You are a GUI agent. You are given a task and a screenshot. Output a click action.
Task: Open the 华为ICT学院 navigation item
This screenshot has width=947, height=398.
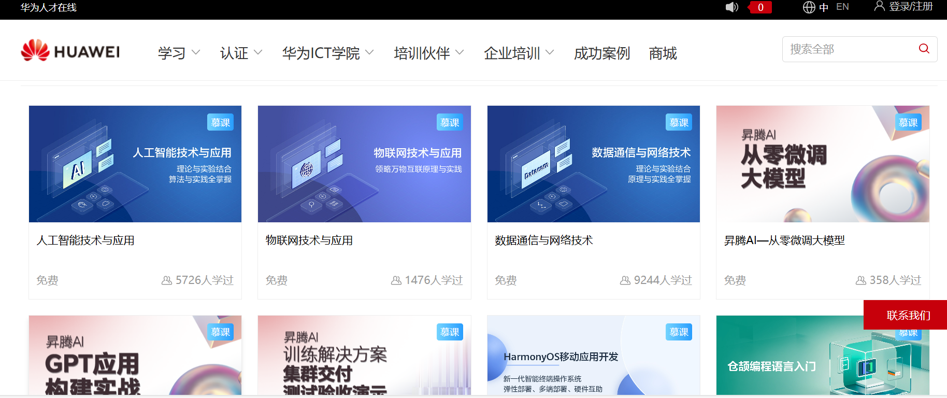click(321, 53)
